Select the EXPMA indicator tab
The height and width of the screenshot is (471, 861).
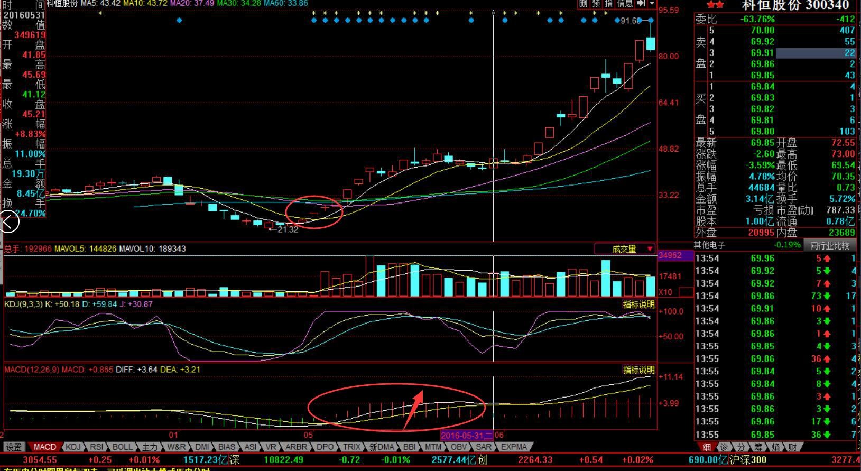pos(514,447)
